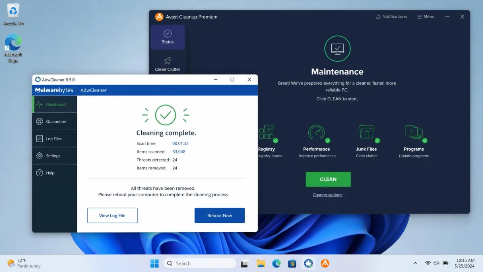Click the Cleaning complete heading
This screenshot has width=483, height=272.
pos(166,133)
